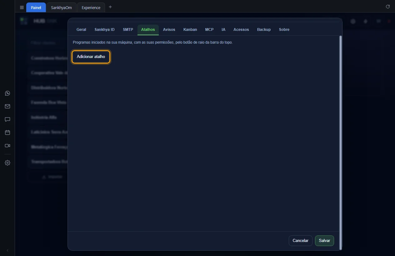Image resolution: width=395 pixels, height=256 pixels.
Task: Click the Adicionar atalho button
Action: [x=91, y=57]
